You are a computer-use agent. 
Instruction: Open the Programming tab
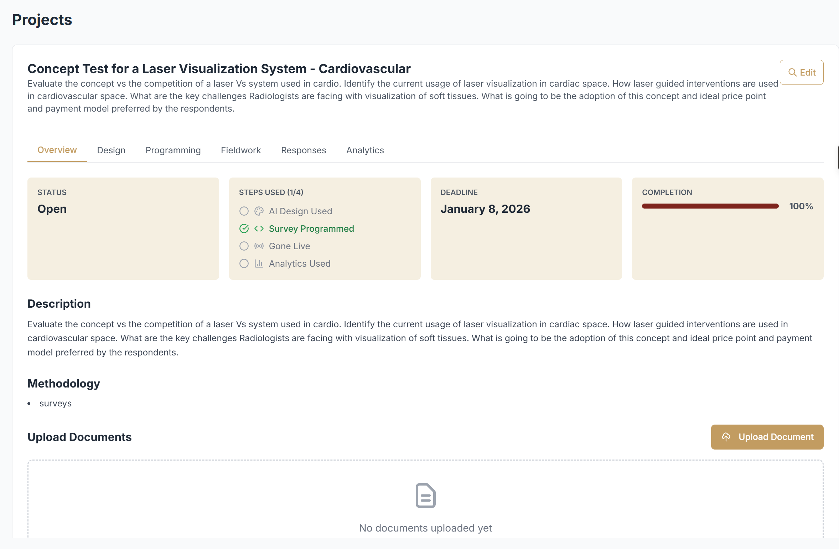pos(173,150)
